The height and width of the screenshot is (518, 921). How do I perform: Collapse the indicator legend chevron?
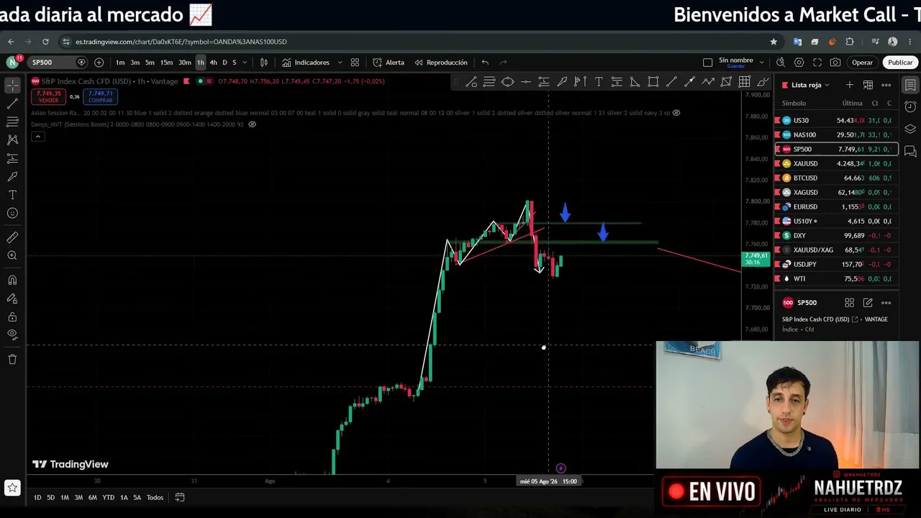37,137
